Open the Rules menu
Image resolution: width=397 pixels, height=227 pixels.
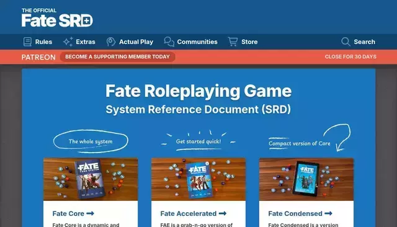coord(43,42)
